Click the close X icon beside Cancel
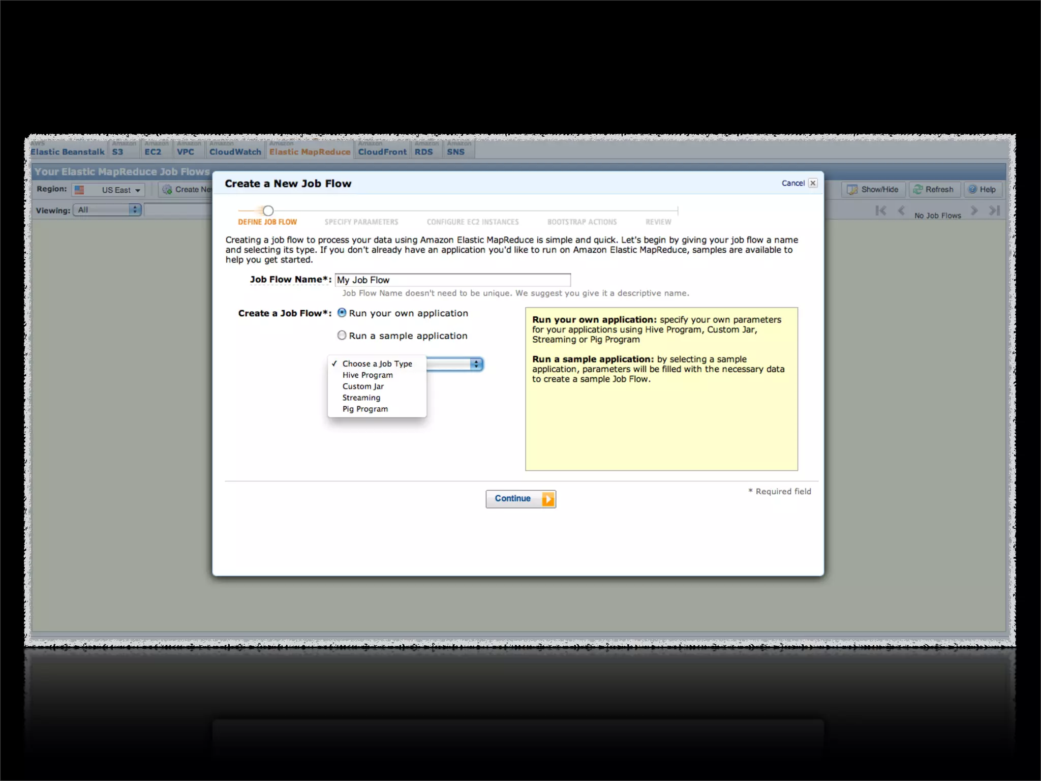 click(x=813, y=183)
